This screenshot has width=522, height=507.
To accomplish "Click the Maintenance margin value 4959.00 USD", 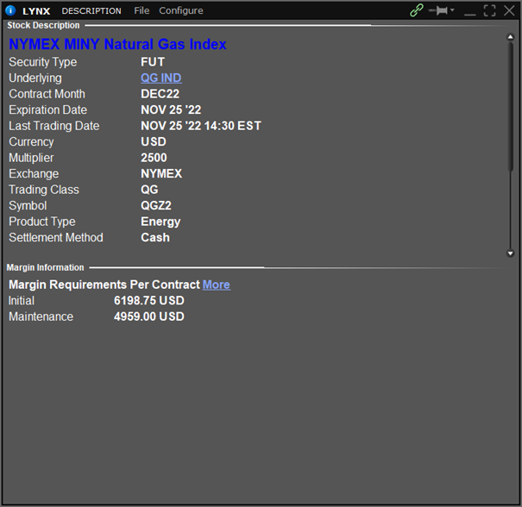I will [148, 316].
